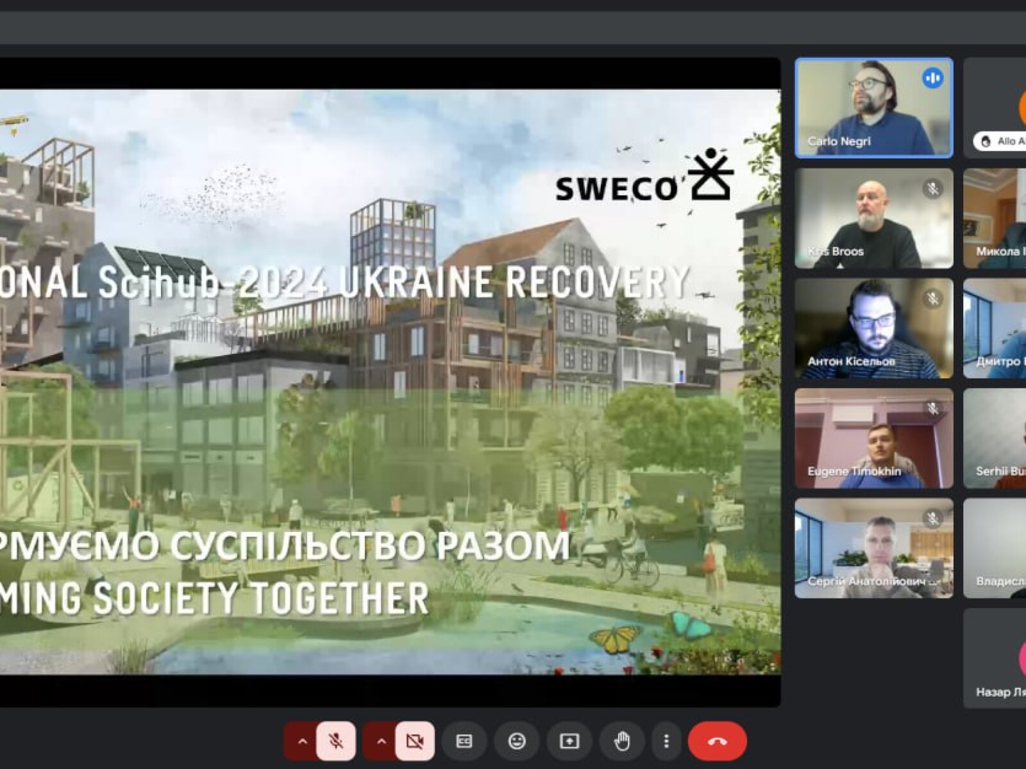Select Антон Кісельов's video tile
The height and width of the screenshot is (769, 1026).
(x=874, y=328)
